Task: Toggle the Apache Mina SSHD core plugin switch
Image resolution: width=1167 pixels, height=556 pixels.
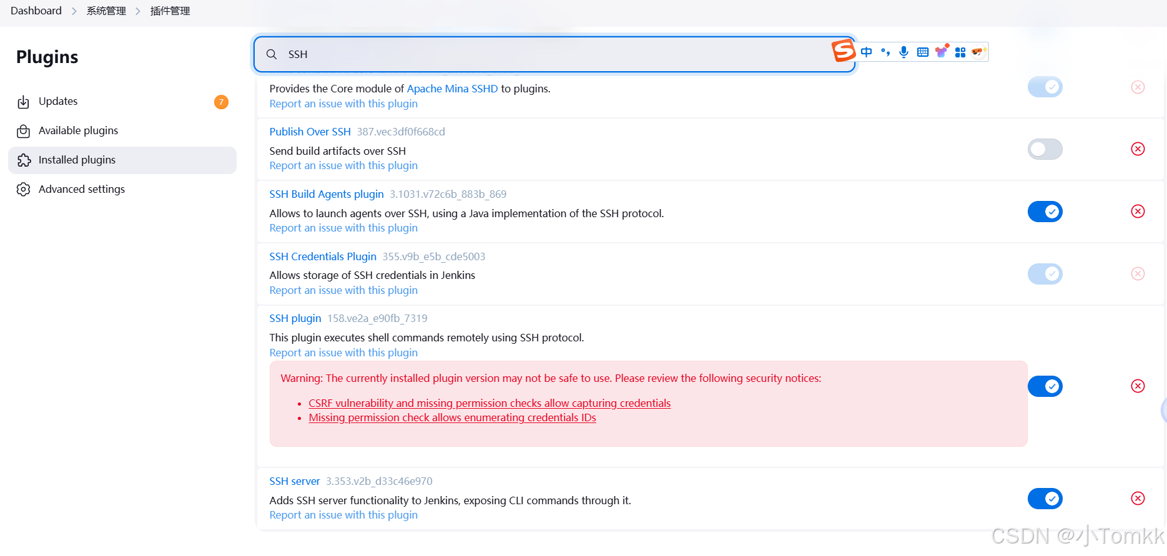Action: click(x=1045, y=87)
